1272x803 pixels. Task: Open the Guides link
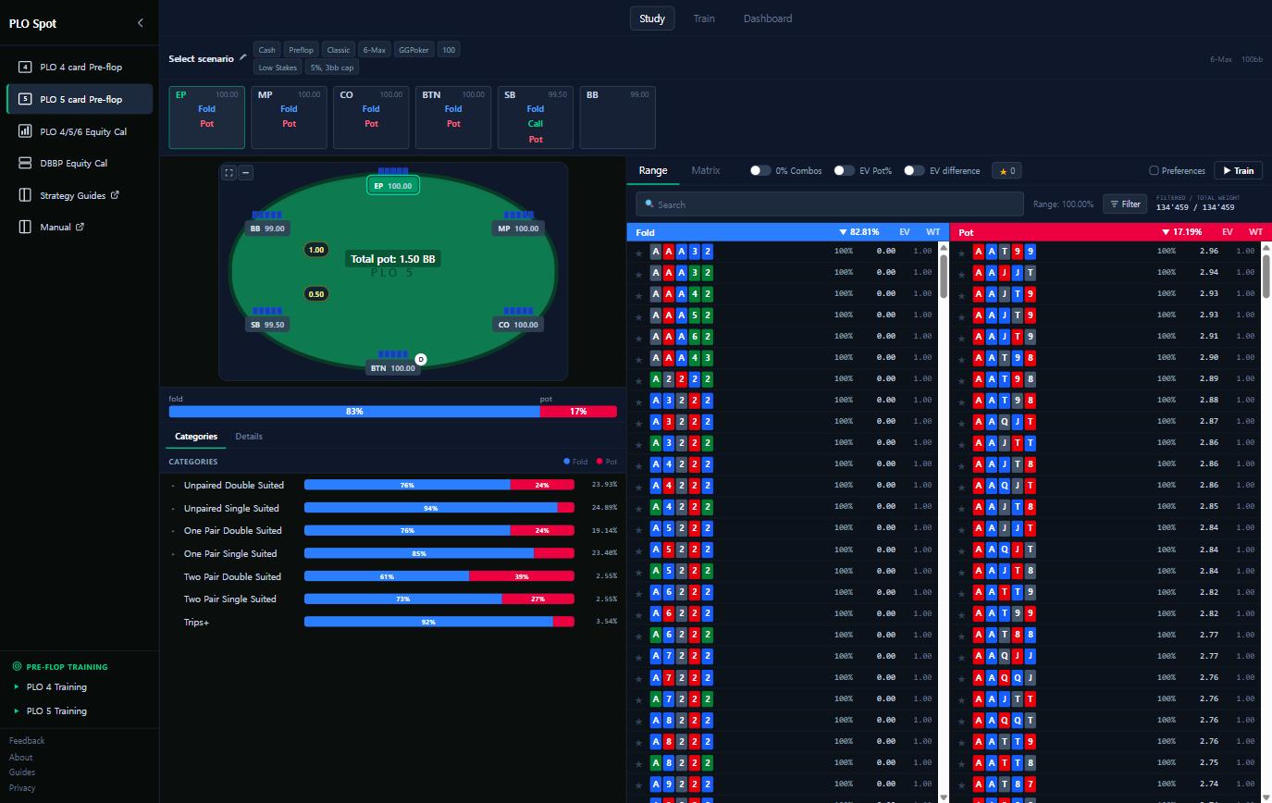coord(22,772)
